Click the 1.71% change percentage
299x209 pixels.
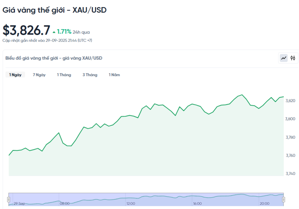64,32
